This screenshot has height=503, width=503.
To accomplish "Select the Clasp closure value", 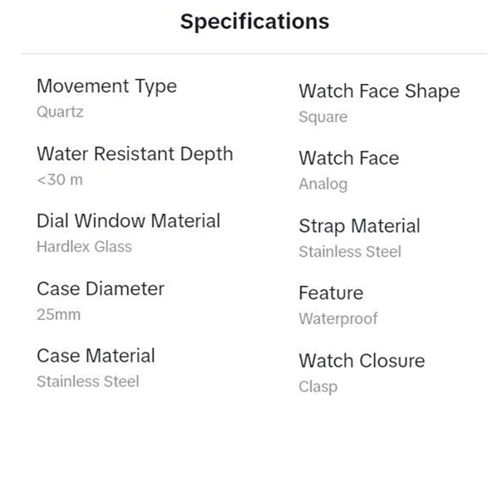I will [x=318, y=387].
